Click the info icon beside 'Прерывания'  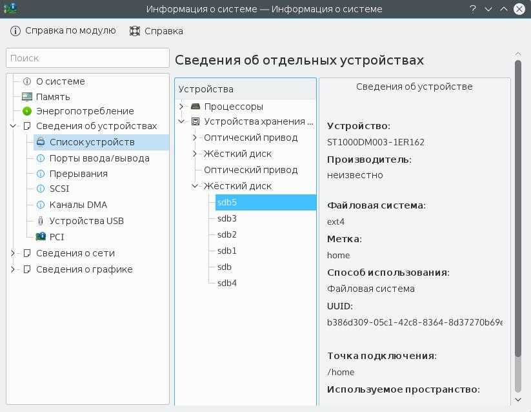[41, 174]
